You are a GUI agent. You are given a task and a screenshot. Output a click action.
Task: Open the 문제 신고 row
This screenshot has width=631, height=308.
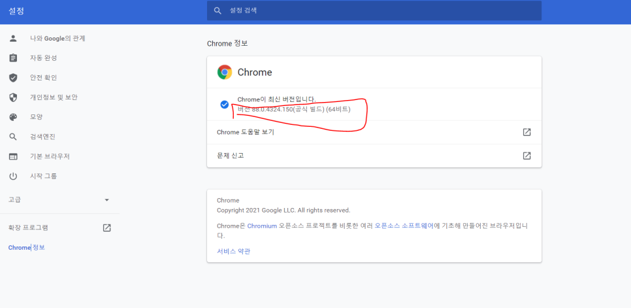coord(374,156)
